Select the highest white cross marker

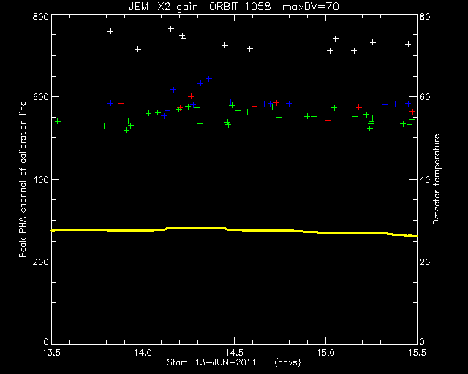click(171, 29)
